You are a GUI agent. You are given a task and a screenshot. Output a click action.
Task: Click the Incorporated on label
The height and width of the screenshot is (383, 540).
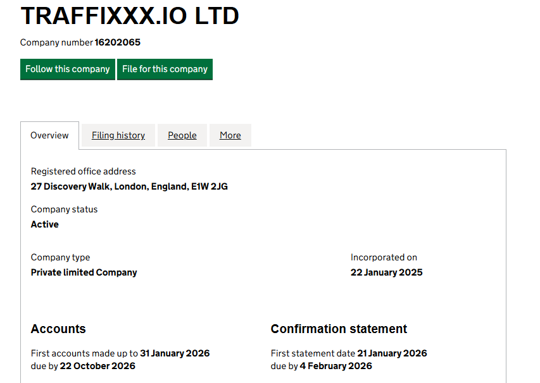tap(384, 257)
